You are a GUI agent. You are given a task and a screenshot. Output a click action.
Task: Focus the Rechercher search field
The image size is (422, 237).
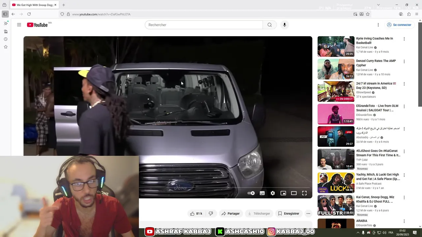point(204,25)
